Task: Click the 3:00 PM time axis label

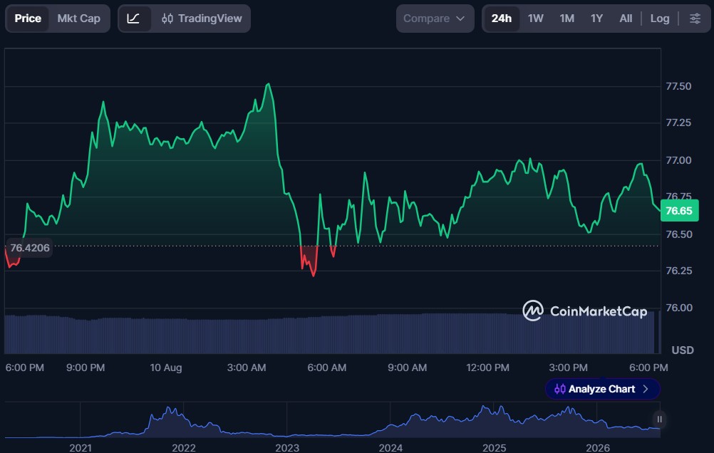Action: click(x=569, y=368)
